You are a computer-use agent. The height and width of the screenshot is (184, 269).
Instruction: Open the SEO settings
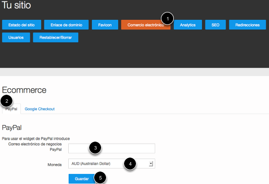tap(216, 25)
